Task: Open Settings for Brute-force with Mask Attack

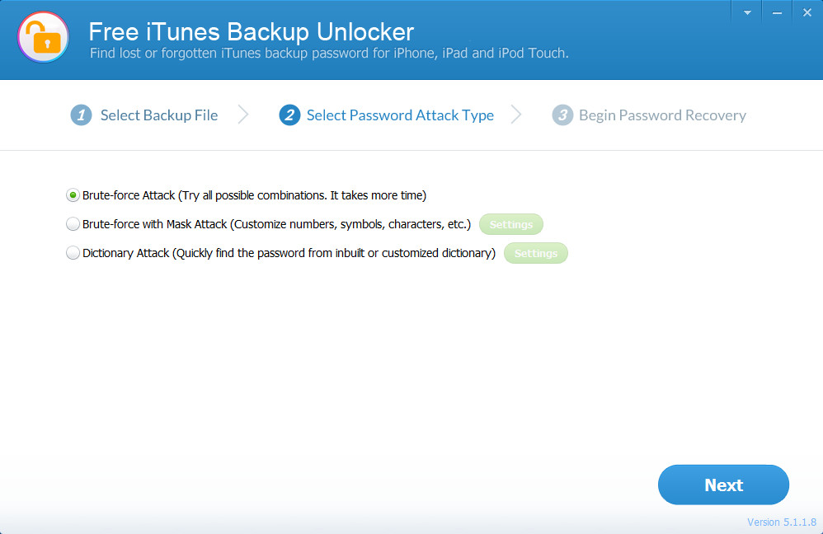Action: (x=511, y=224)
